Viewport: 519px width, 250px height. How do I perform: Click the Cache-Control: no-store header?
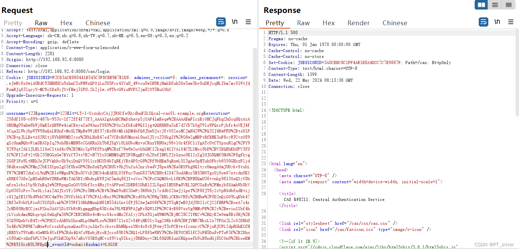(x=296, y=57)
